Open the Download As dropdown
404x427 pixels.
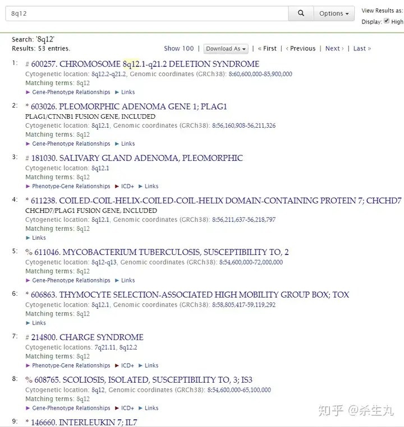(226, 49)
